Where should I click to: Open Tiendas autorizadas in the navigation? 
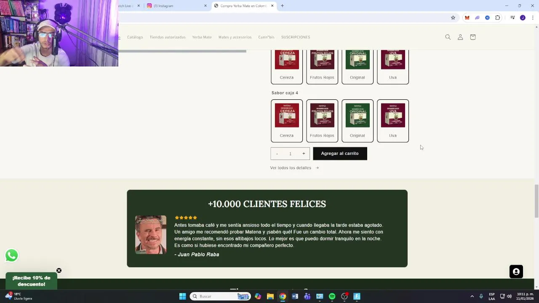168,37
